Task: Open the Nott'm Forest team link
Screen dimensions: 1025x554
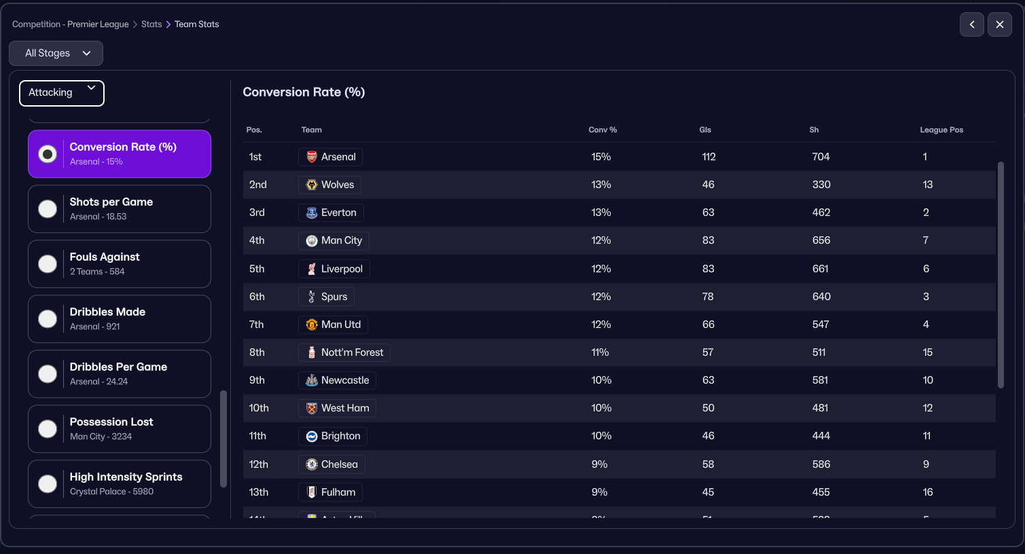Action: (352, 352)
